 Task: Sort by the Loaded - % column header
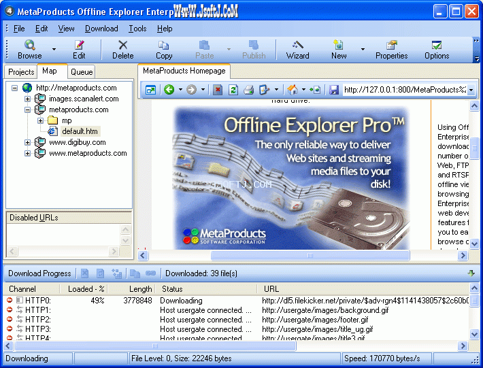[84, 289]
